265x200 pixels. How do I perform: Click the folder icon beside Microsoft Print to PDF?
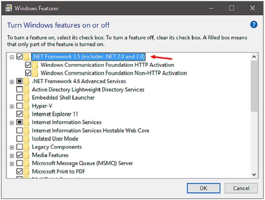click(26, 172)
